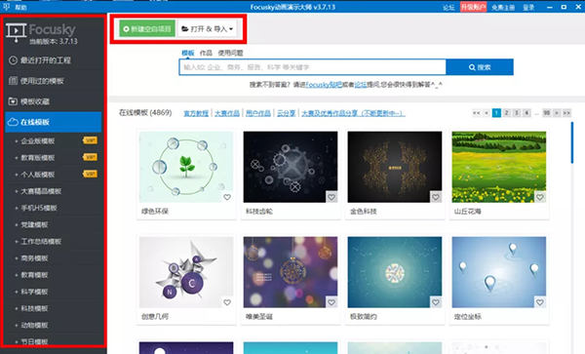Click 免费注册 in the title bar
This screenshot has height=354, width=585.
click(x=503, y=8)
